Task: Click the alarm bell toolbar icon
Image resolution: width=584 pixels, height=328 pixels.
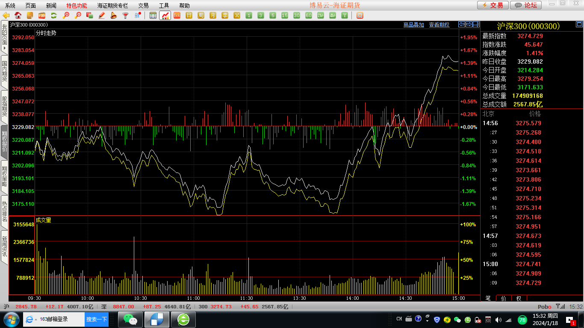Action: click(114, 15)
